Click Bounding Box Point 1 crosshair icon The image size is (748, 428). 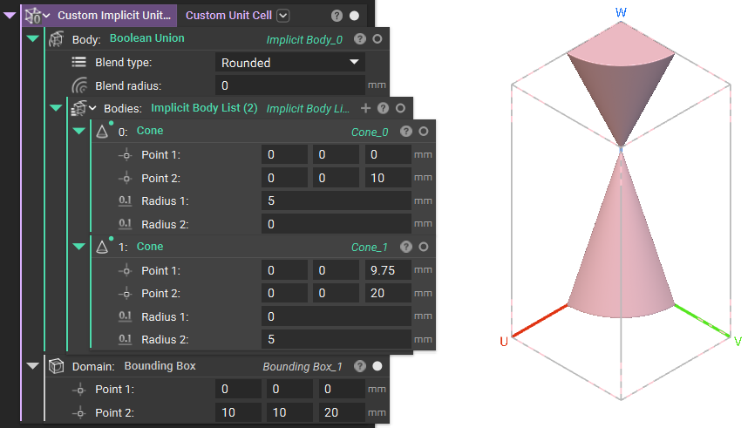[x=79, y=390]
